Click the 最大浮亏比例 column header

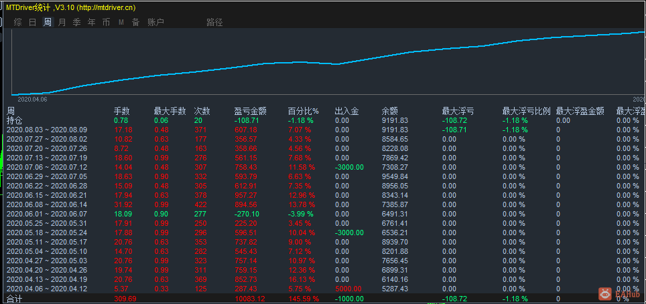tap(526, 111)
